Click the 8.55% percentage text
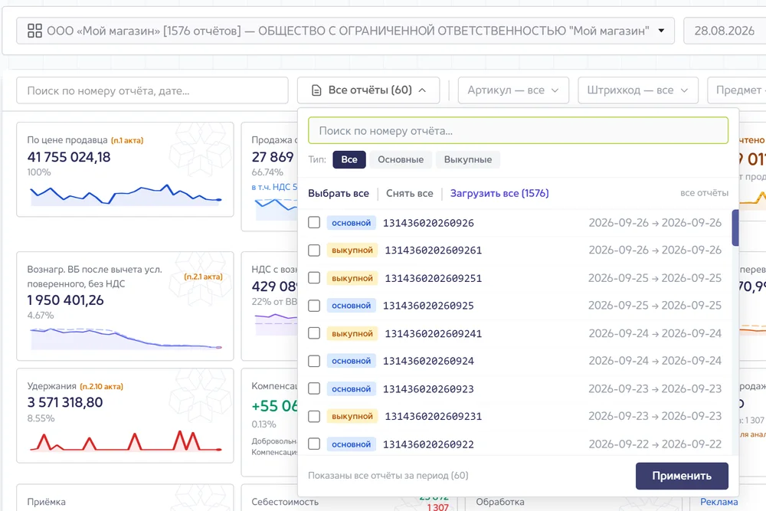 (41, 418)
